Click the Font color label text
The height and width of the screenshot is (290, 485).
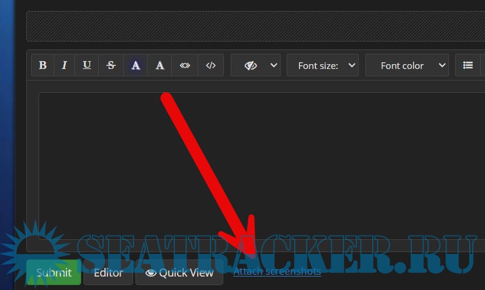pos(402,65)
